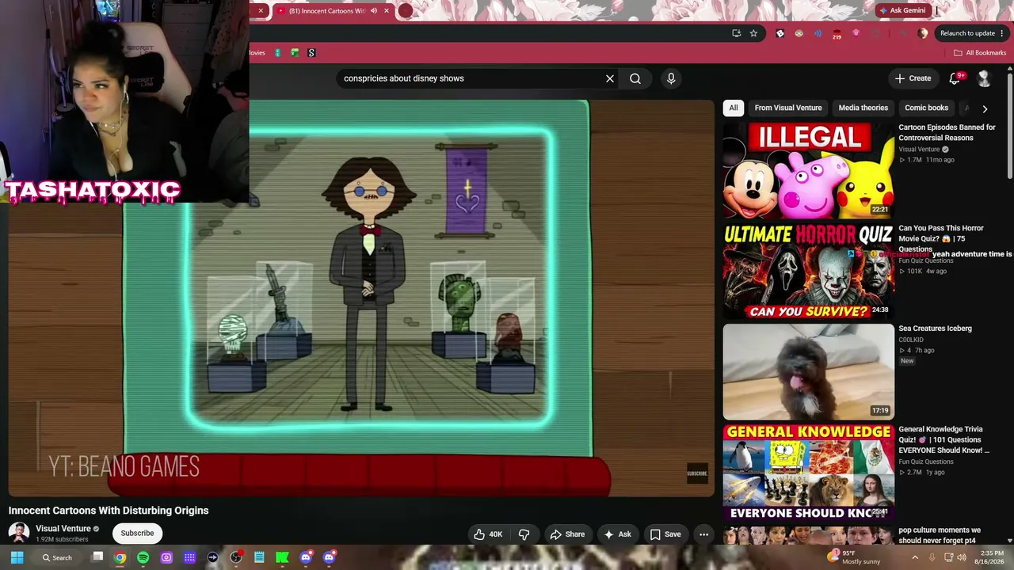Viewport: 1014px width, 570px height.
Task: Close the Innocent Cartoons browser tab
Action: [x=387, y=11]
